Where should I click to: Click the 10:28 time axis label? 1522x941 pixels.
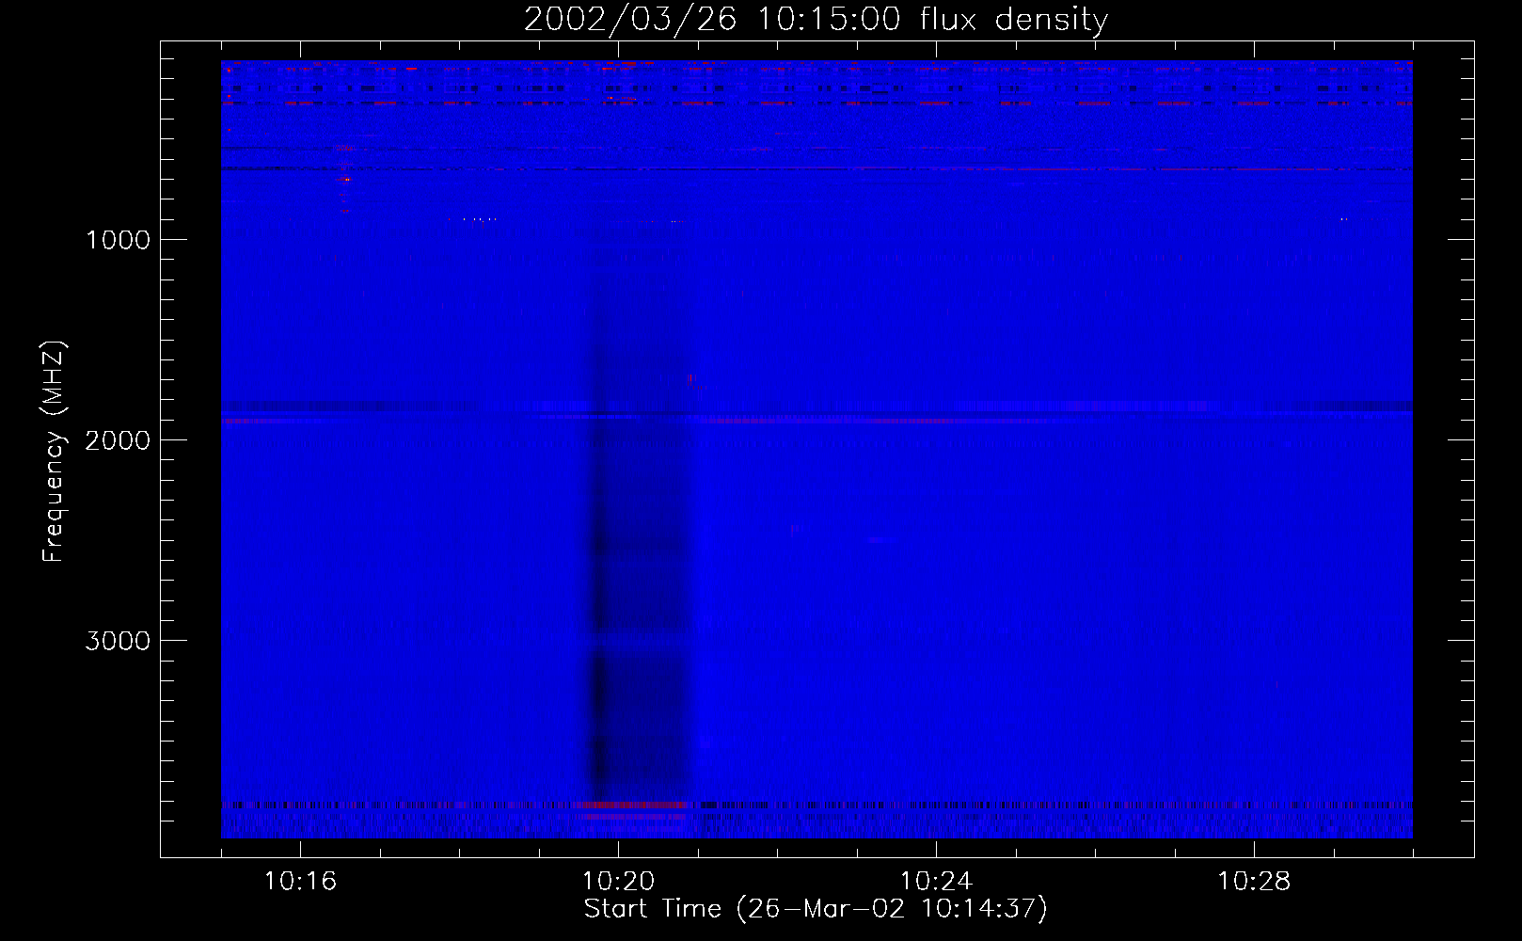[x=1254, y=882]
